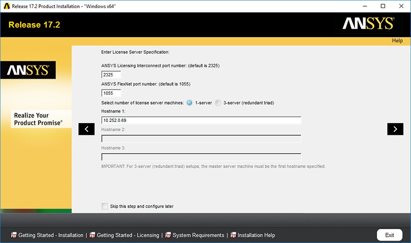
Task: Click the back arrow button
Action: pyautogui.click(x=86, y=129)
